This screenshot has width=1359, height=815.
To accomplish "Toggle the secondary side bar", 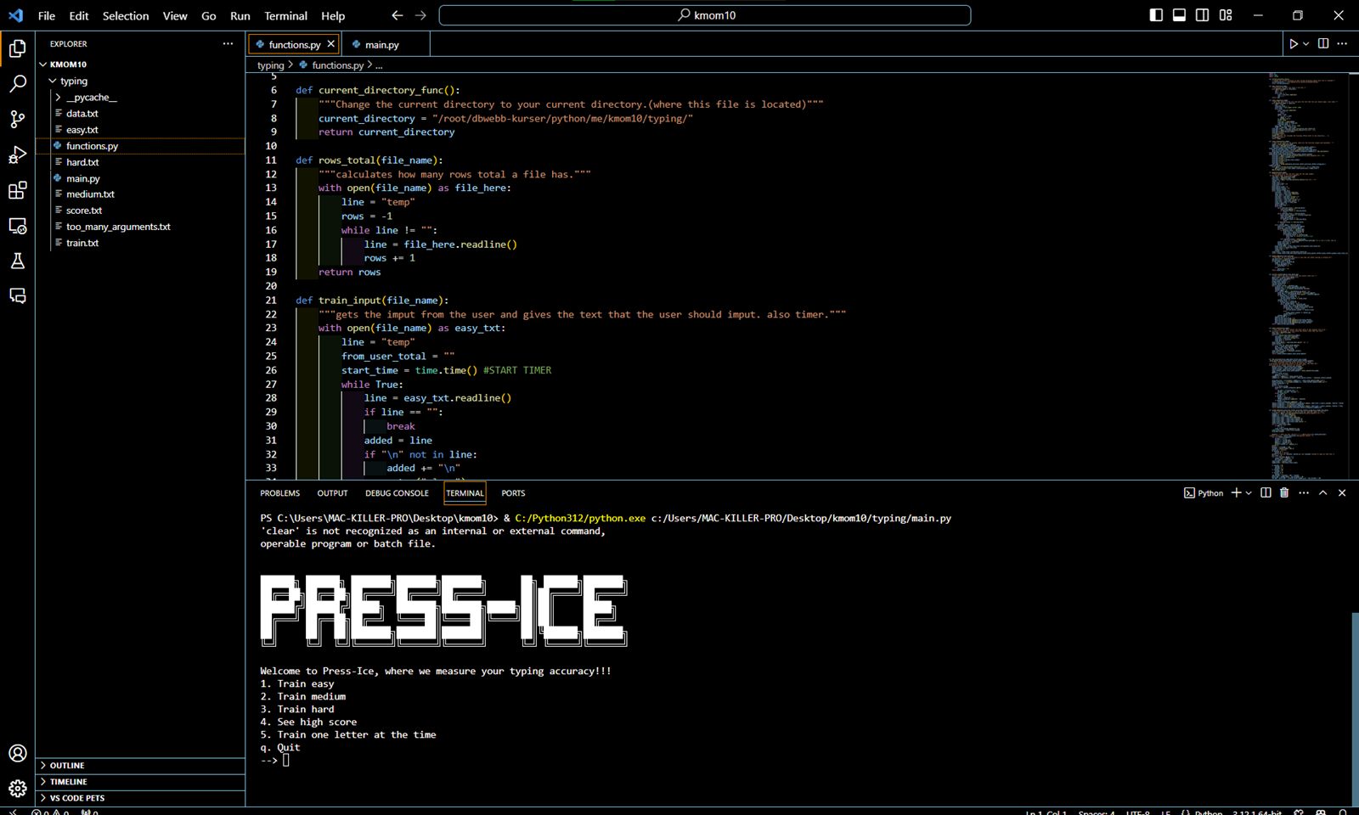I will (1203, 15).
